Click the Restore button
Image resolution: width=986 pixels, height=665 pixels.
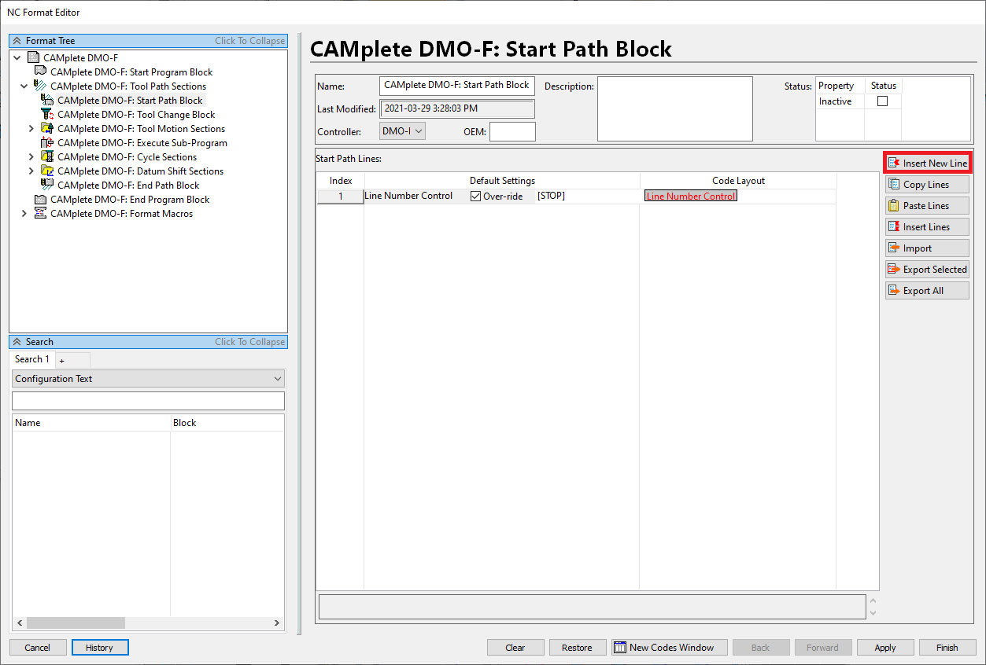point(577,648)
